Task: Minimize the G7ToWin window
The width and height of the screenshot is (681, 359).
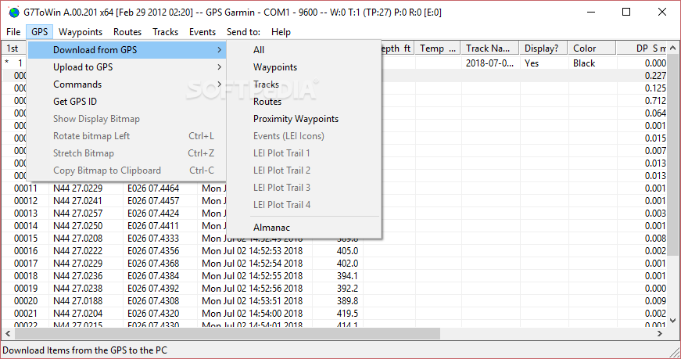Action: [x=590, y=12]
